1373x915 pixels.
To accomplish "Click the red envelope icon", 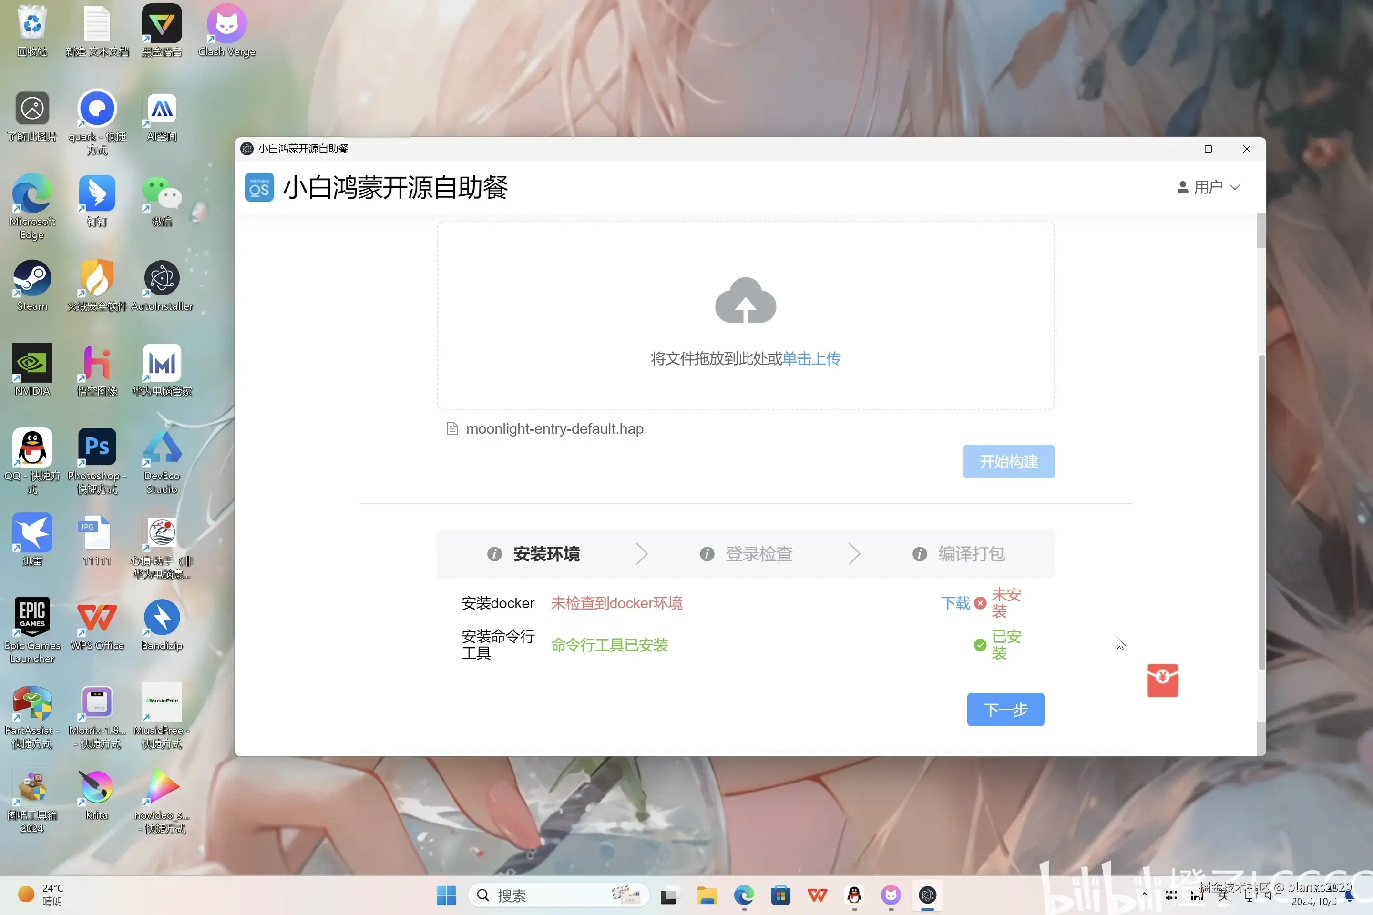I will (x=1162, y=680).
